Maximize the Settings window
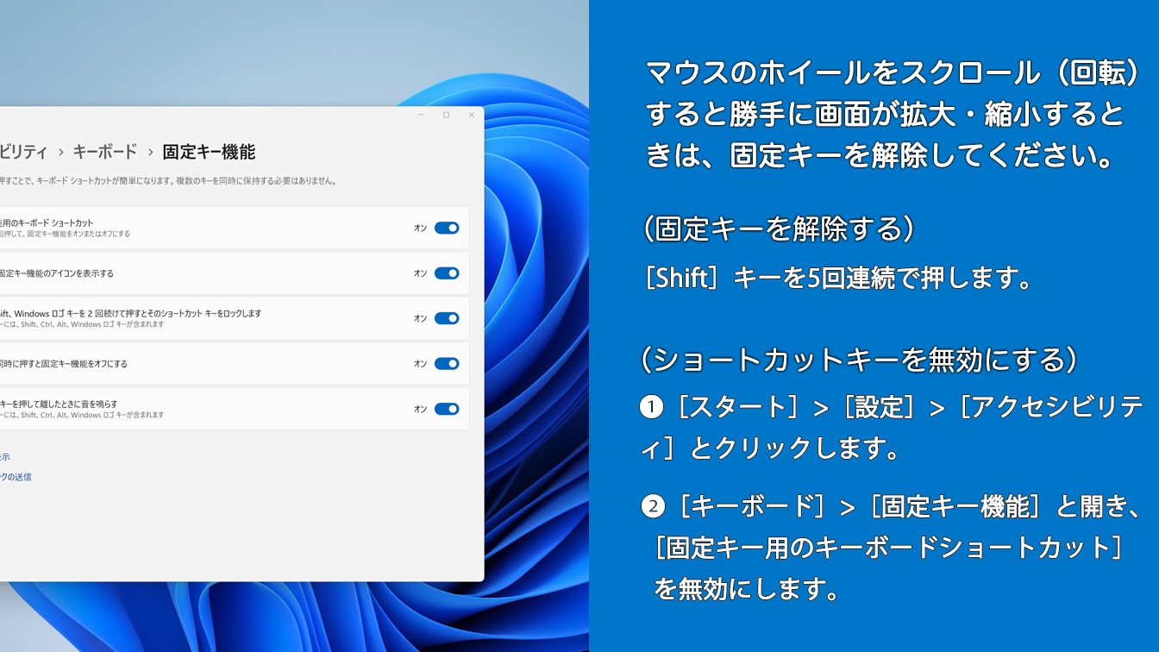This screenshot has width=1159, height=652. pos(446,115)
